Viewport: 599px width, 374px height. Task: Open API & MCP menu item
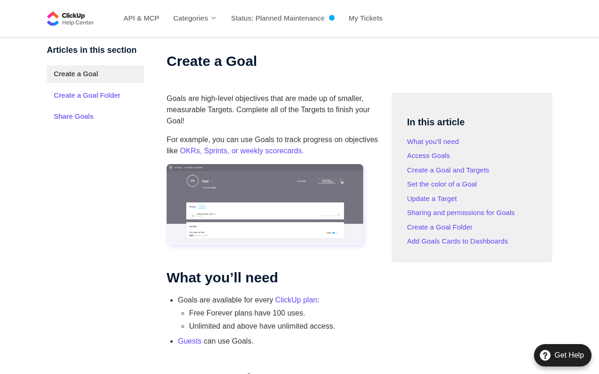141,18
